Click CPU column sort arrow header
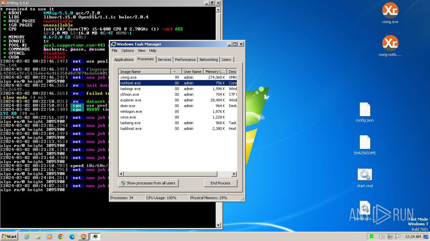The height and width of the screenshot is (241, 430). click(176, 72)
